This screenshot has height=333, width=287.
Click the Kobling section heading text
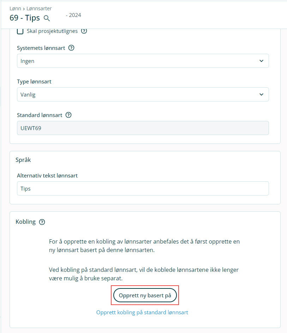pyautogui.click(x=26, y=222)
